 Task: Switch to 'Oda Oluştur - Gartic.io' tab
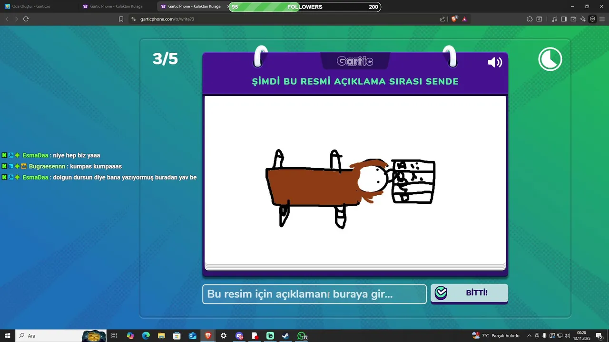(39, 7)
